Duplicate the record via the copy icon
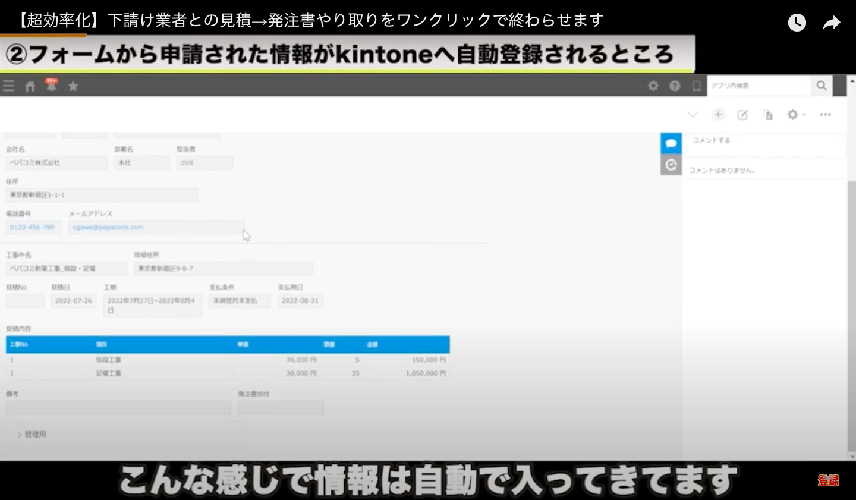The height and width of the screenshot is (500, 856). pyautogui.click(x=767, y=114)
